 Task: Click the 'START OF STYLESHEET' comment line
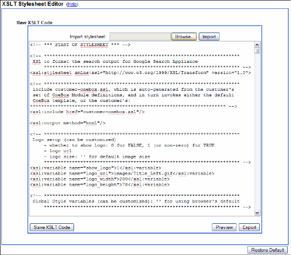(80, 45)
